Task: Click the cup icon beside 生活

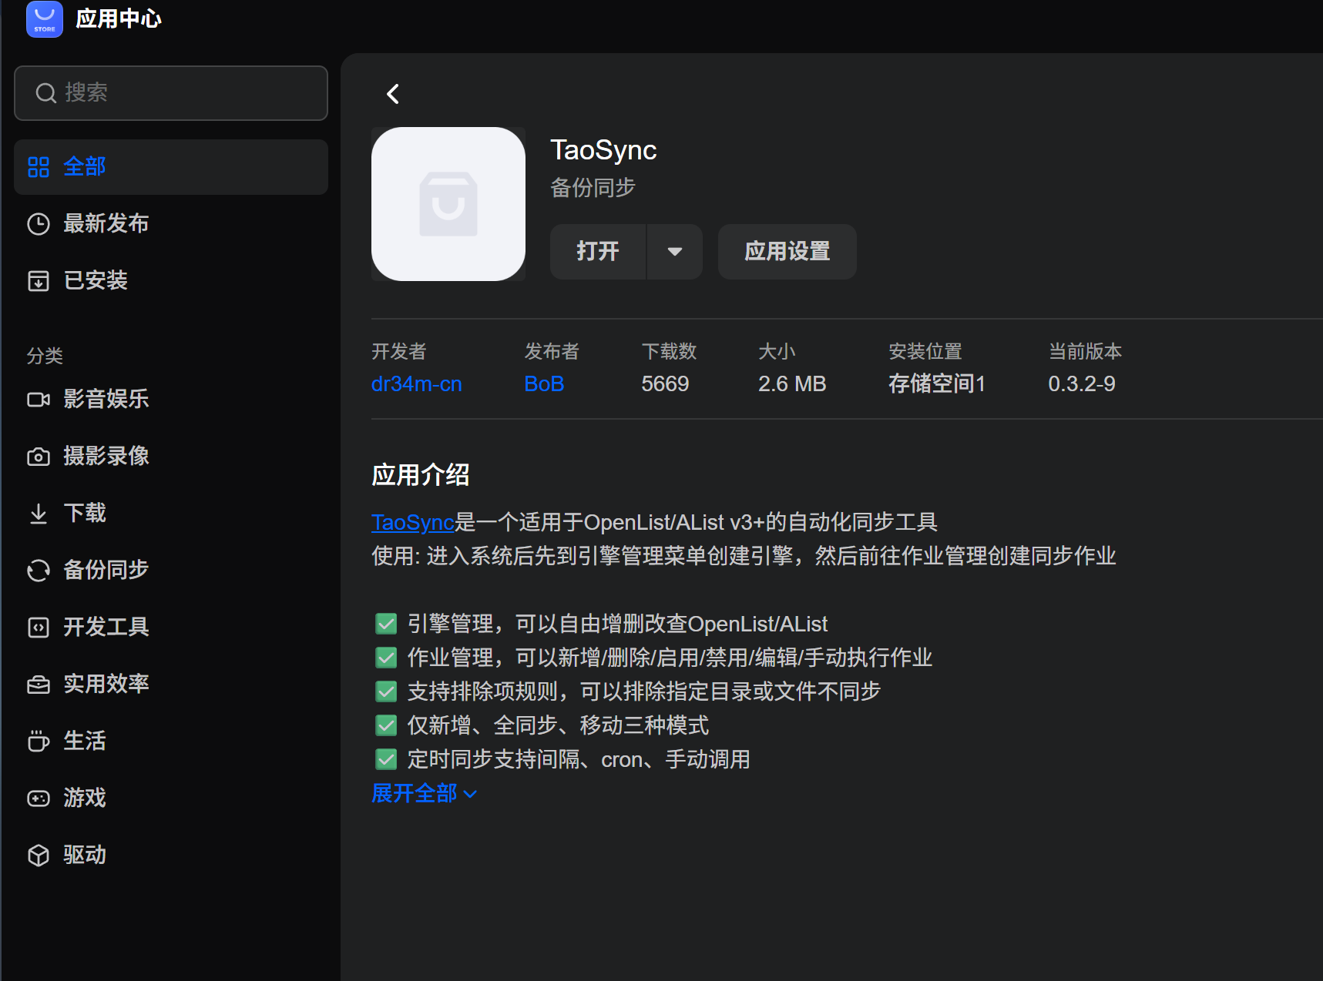Action: [x=39, y=742]
